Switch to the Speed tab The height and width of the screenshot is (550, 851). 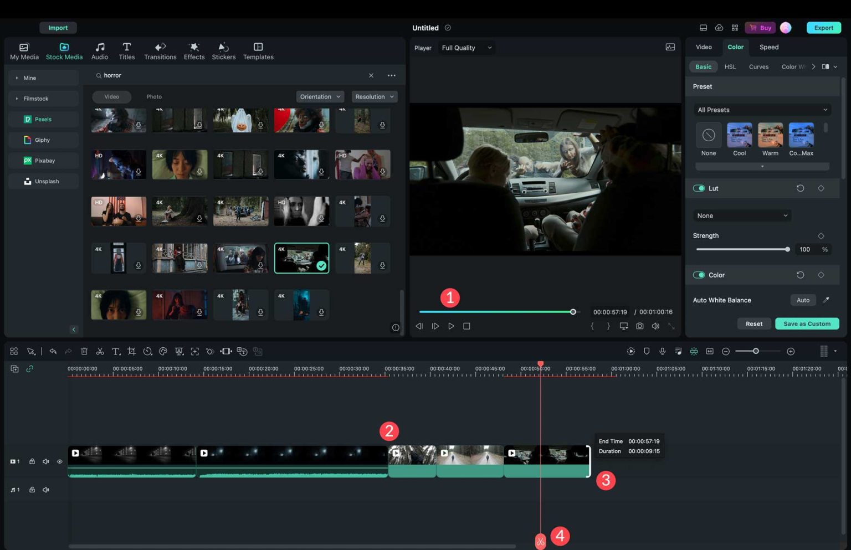point(768,47)
